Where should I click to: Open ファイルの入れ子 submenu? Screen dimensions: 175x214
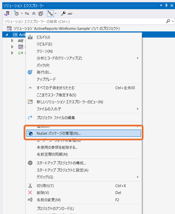tap(84, 109)
